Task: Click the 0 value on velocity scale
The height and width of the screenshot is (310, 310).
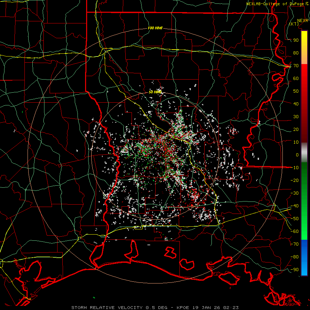Action: [297, 155]
